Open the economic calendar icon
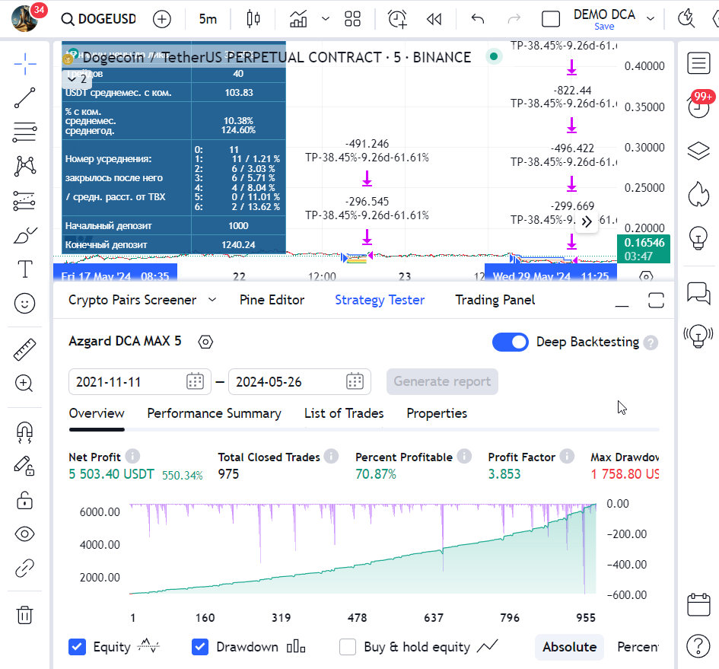 (698, 604)
